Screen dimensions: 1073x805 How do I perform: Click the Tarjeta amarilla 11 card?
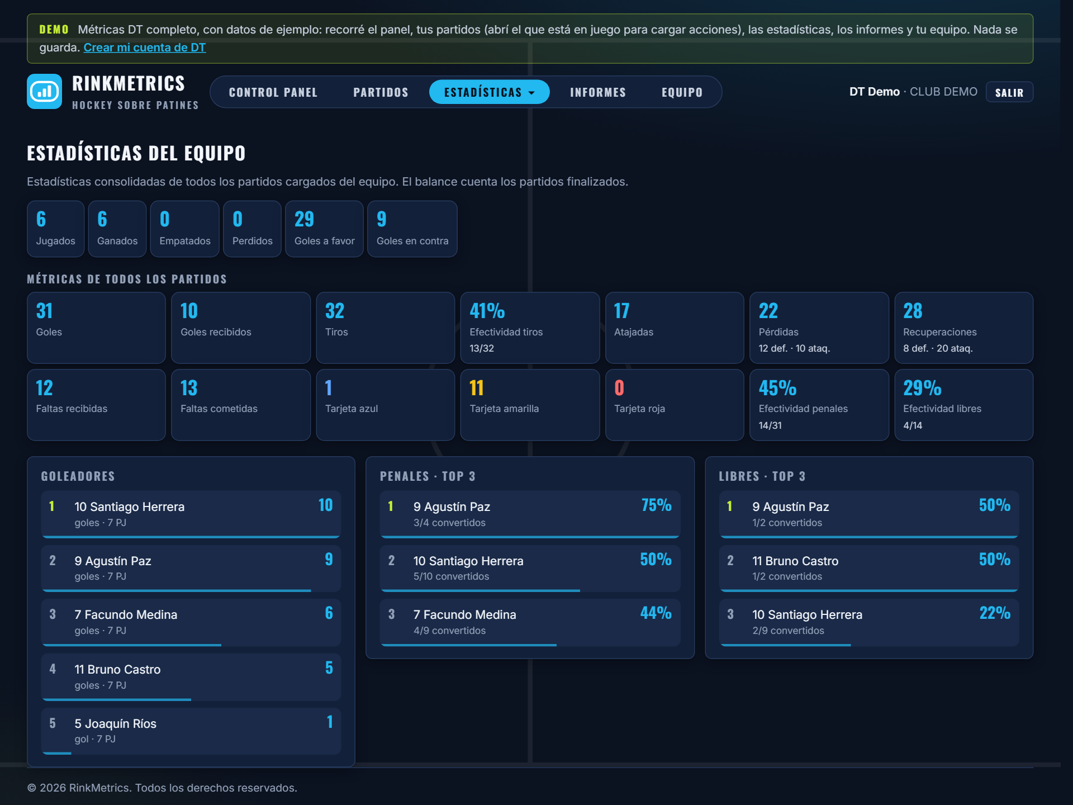click(530, 405)
